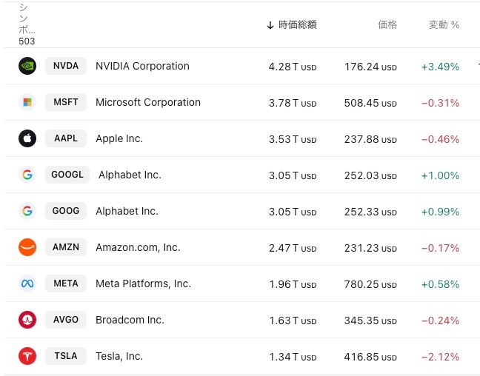Click the Meta infinity logo icon

[27, 283]
